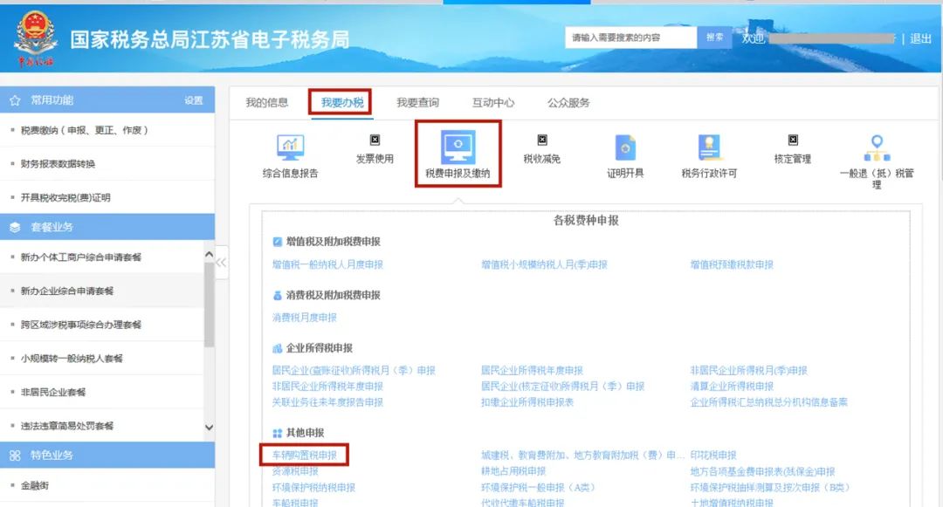Open 增值税一般纳税人月度申报 link
Viewport: 943px width, 507px height.
pyautogui.click(x=327, y=264)
